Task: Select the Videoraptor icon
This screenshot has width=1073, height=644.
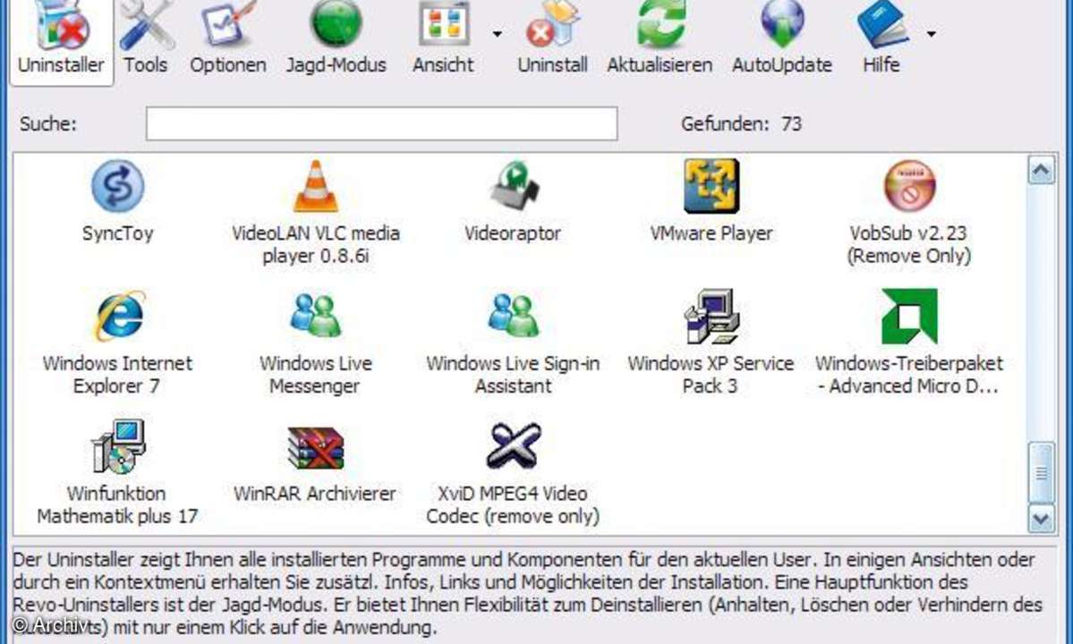Action: 514,186
